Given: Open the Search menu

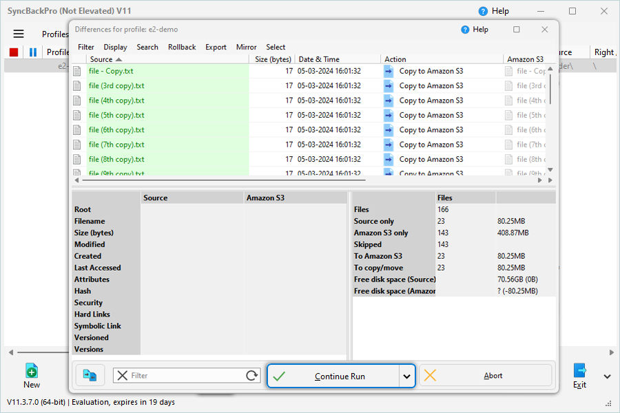Looking at the screenshot, I should pyautogui.click(x=147, y=47).
